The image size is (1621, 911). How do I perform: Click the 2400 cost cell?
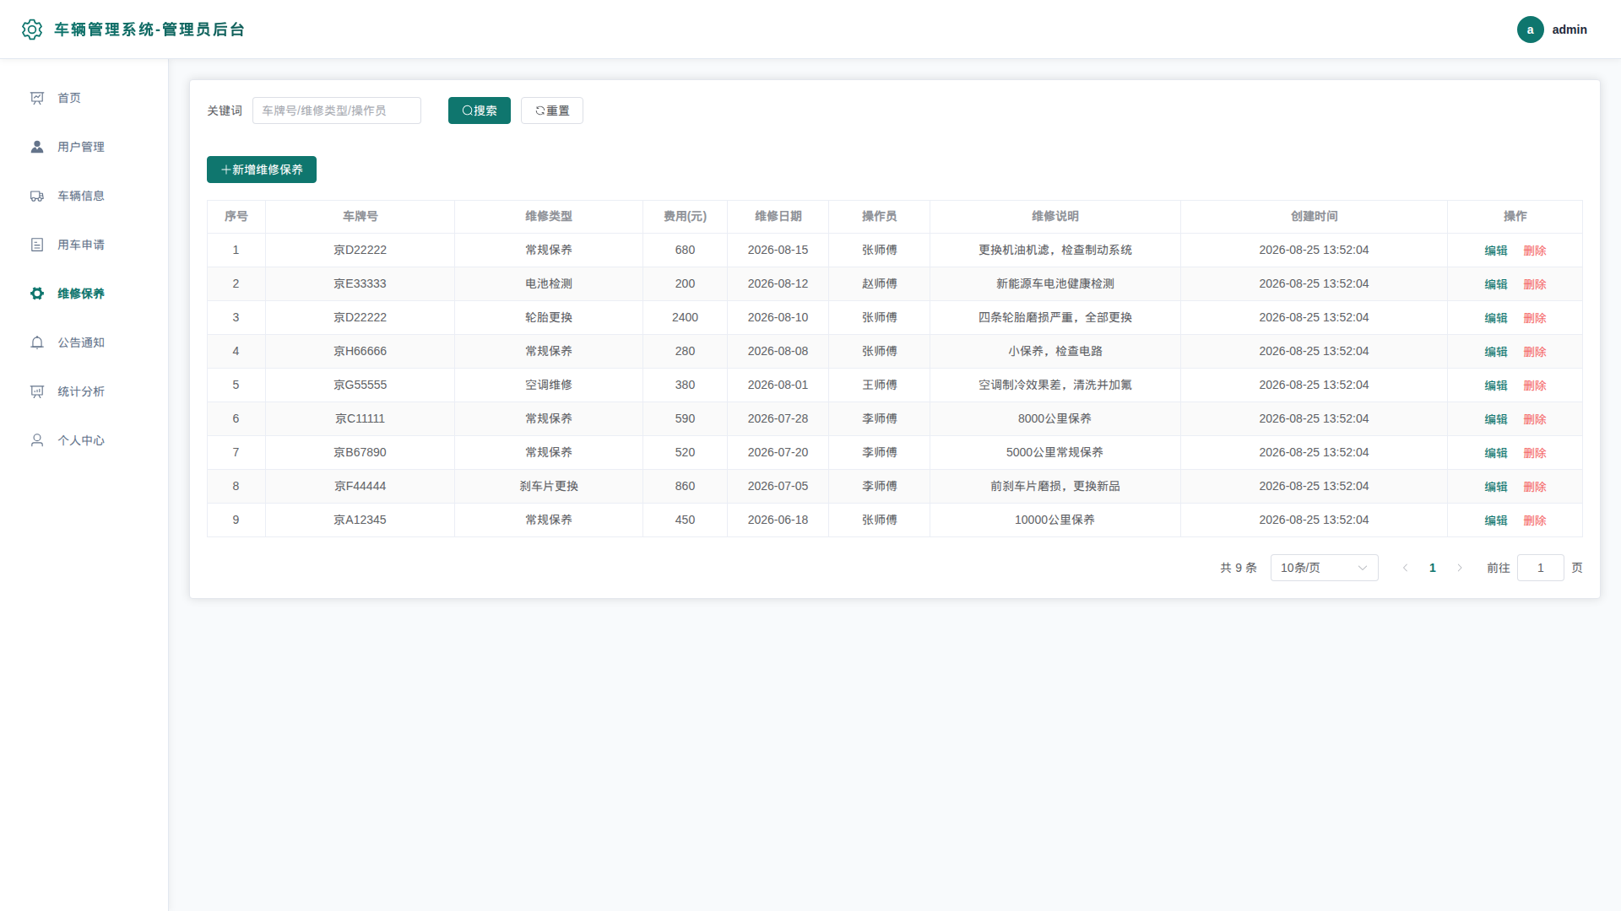(x=685, y=317)
